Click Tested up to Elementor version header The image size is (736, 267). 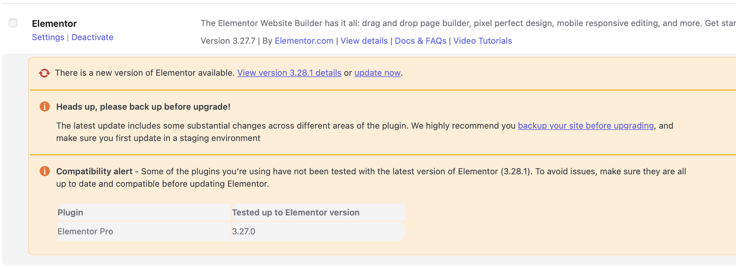(318, 212)
